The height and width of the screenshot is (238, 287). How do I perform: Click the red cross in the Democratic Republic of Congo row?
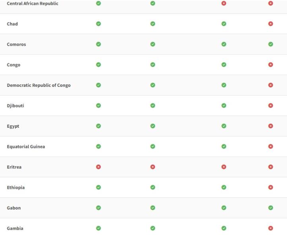tap(271, 85)
